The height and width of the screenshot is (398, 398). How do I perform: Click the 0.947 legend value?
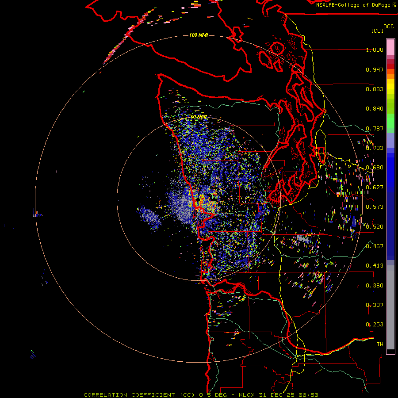pyautogui.click(x=375, y=69)
